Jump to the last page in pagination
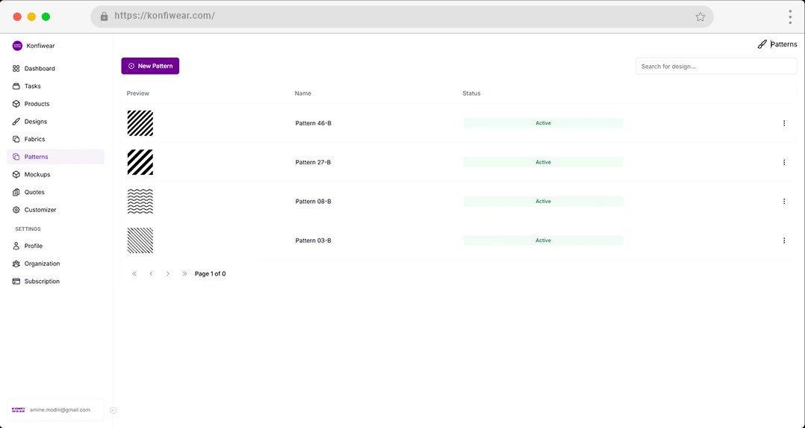 (x=184, y=274)
